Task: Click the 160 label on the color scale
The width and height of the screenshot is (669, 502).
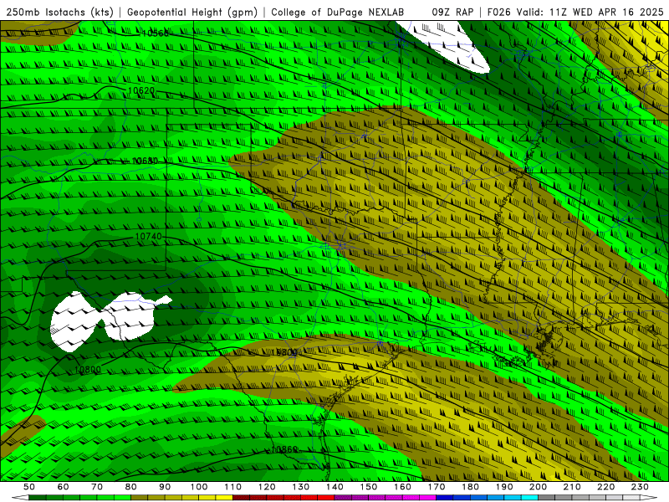Action: (x=402, y=487)
